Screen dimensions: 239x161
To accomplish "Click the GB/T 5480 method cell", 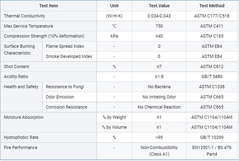I will 212,77.
